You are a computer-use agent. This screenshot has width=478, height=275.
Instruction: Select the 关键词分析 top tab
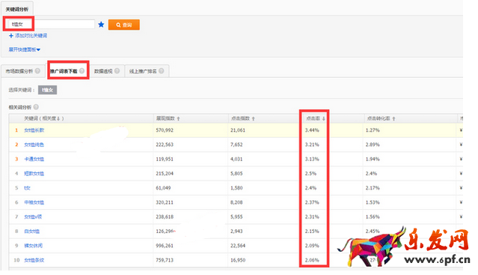17,10
